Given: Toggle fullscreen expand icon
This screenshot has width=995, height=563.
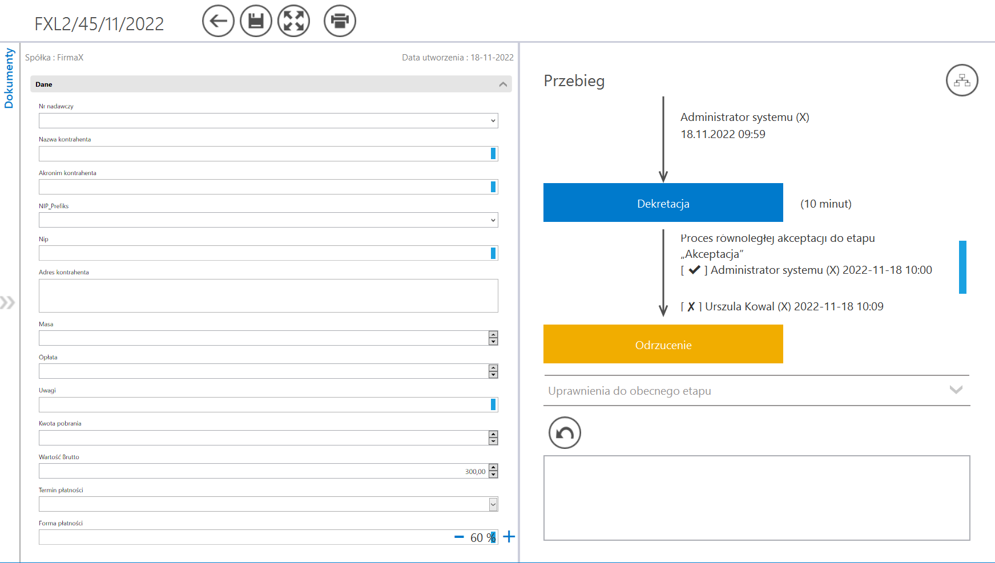Looking at the screenshot, I should point(293,21).
